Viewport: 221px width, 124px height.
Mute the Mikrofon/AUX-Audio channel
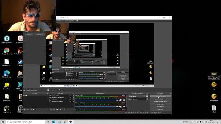[x=121, y=107]
